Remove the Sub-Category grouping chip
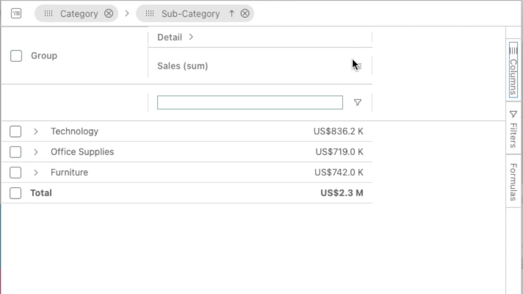This screenshot has height=294, width=523. click(x=245, y=13)
